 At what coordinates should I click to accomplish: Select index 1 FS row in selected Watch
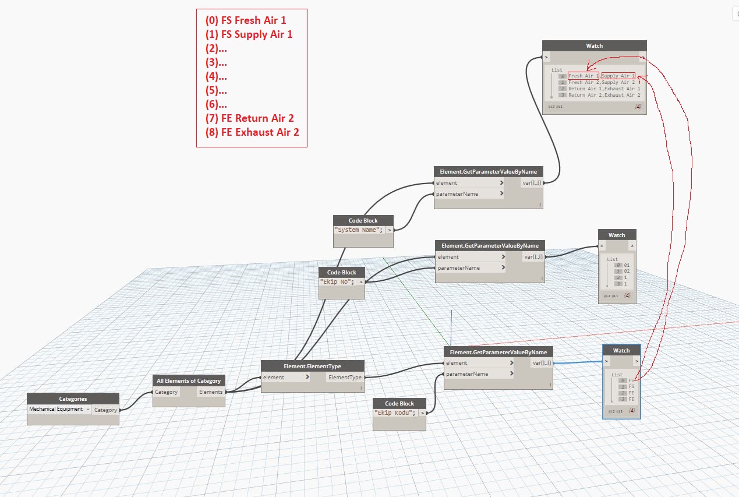click(627, 386)
